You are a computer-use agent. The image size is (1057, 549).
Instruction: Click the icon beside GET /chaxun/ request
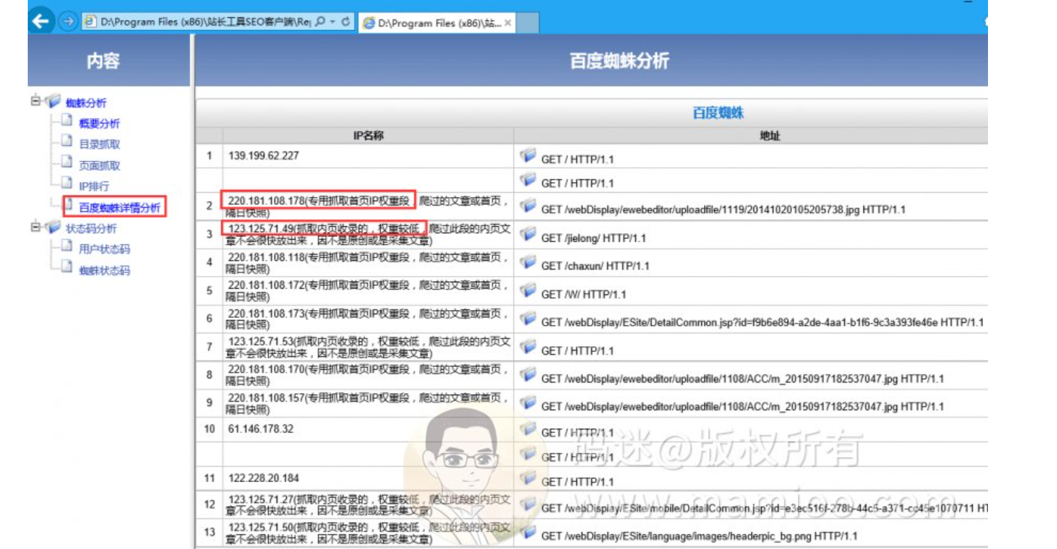coord(528,262)
